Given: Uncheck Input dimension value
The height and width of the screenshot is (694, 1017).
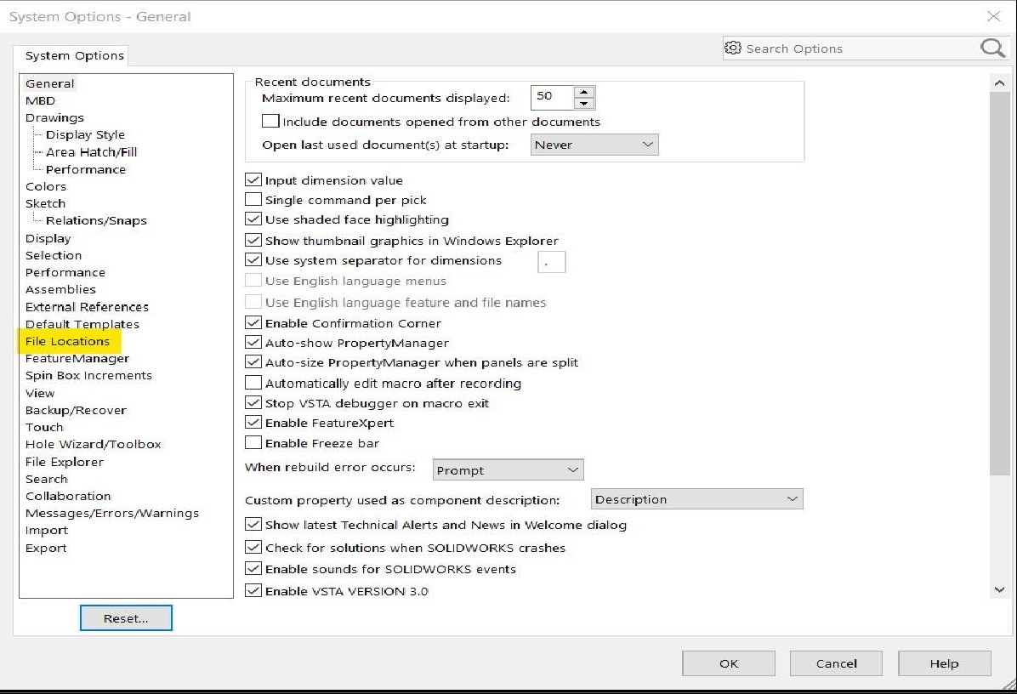Looking at the screenshot, I should (x=253, y=179).
